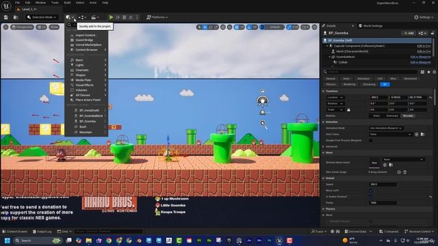Lock the Details panel selection
Viewport: 438px width, 246px height.
point(433,33)
